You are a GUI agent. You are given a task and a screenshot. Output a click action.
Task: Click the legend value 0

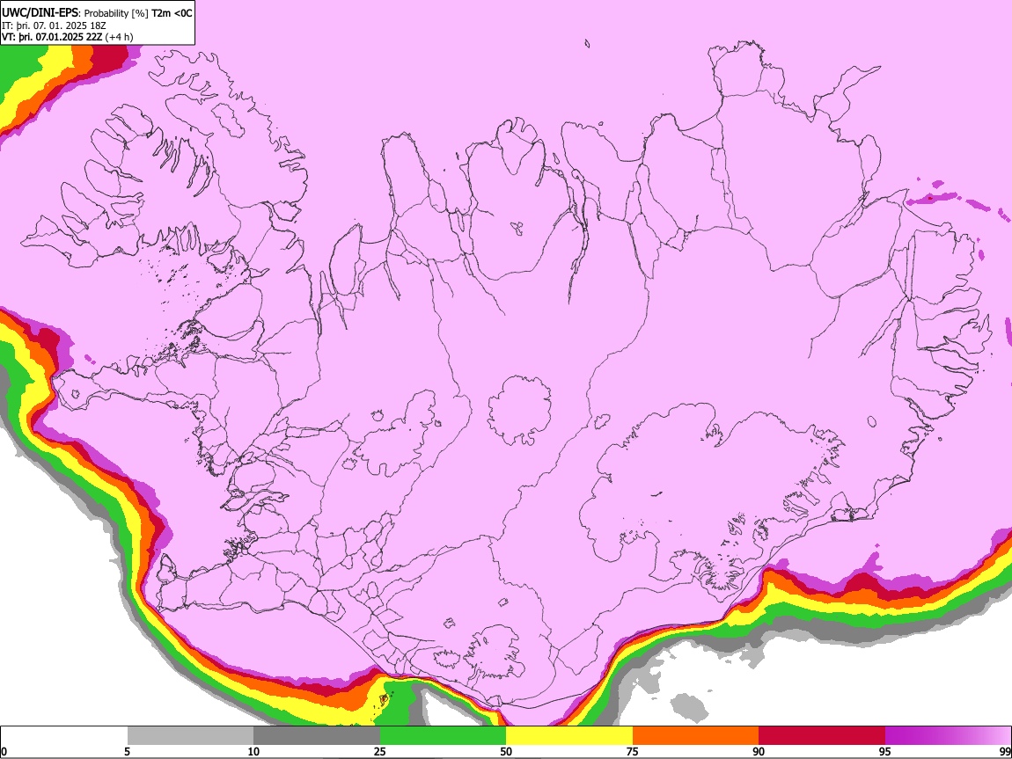click(x=4, y=751)
